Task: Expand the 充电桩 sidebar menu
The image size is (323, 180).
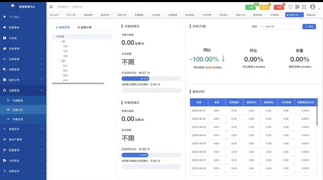Action: [41, 38]
